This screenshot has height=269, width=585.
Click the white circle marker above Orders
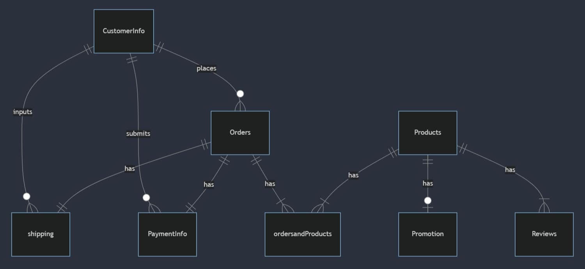[240, 94]
